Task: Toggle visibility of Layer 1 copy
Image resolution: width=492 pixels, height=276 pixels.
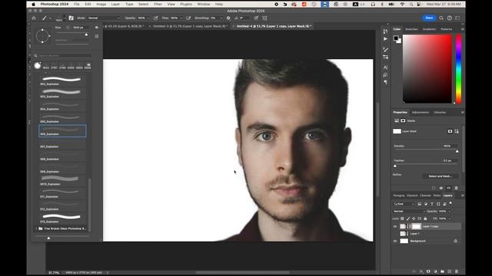Action: click(x=395, y=226)
